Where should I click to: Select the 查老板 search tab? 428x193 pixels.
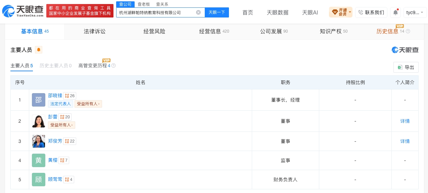pyautogui.click(x=144, y=4)
